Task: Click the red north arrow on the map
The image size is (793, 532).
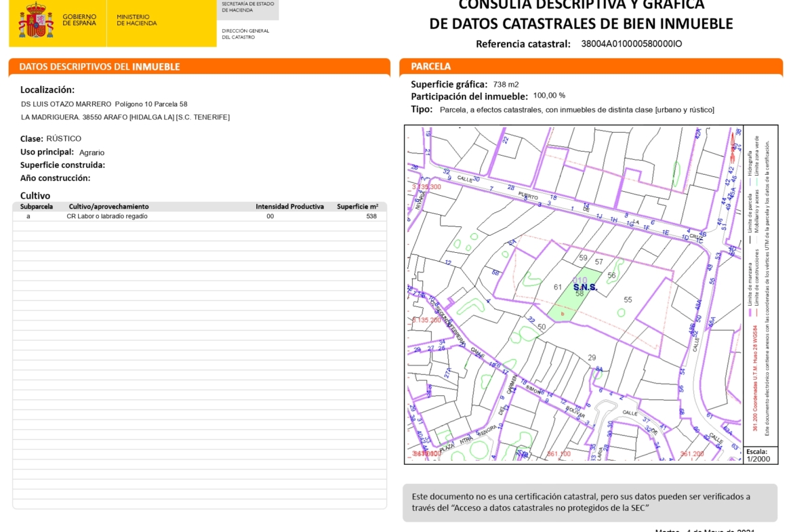Action: click(x=735, y=143)
